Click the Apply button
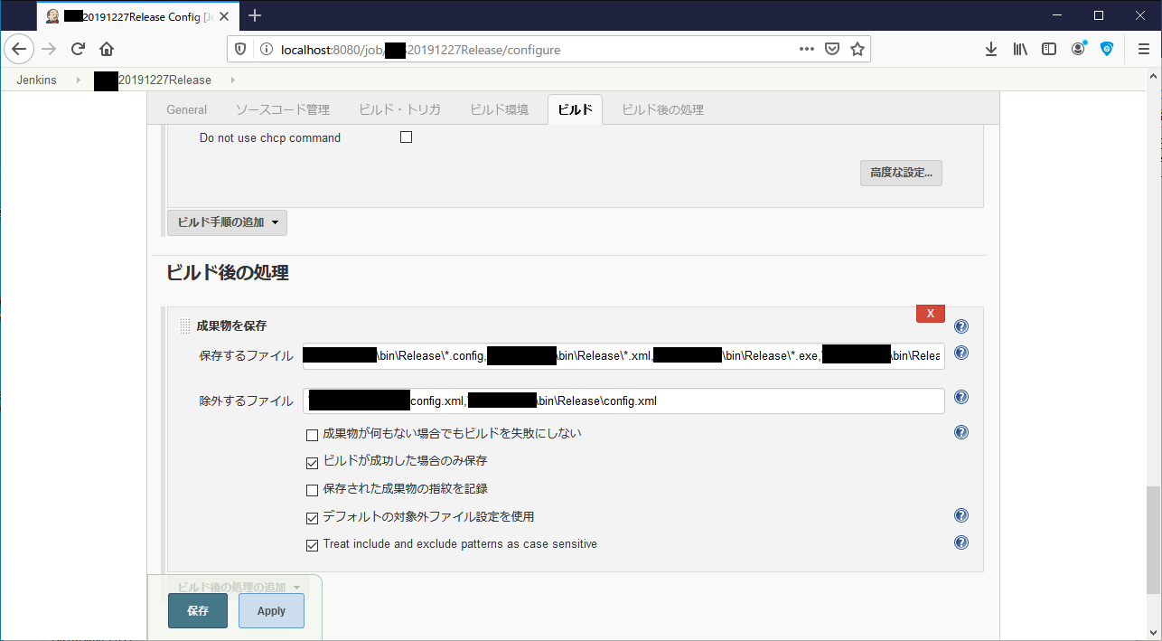 271,610
